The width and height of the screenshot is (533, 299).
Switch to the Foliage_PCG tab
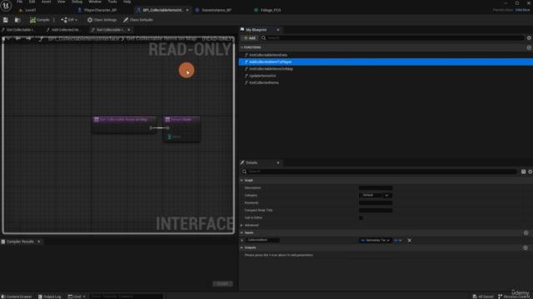coord(270,10)
